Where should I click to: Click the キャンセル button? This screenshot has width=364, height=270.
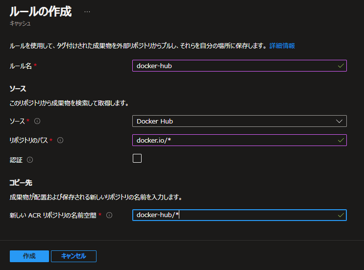(x=73, y=256)
